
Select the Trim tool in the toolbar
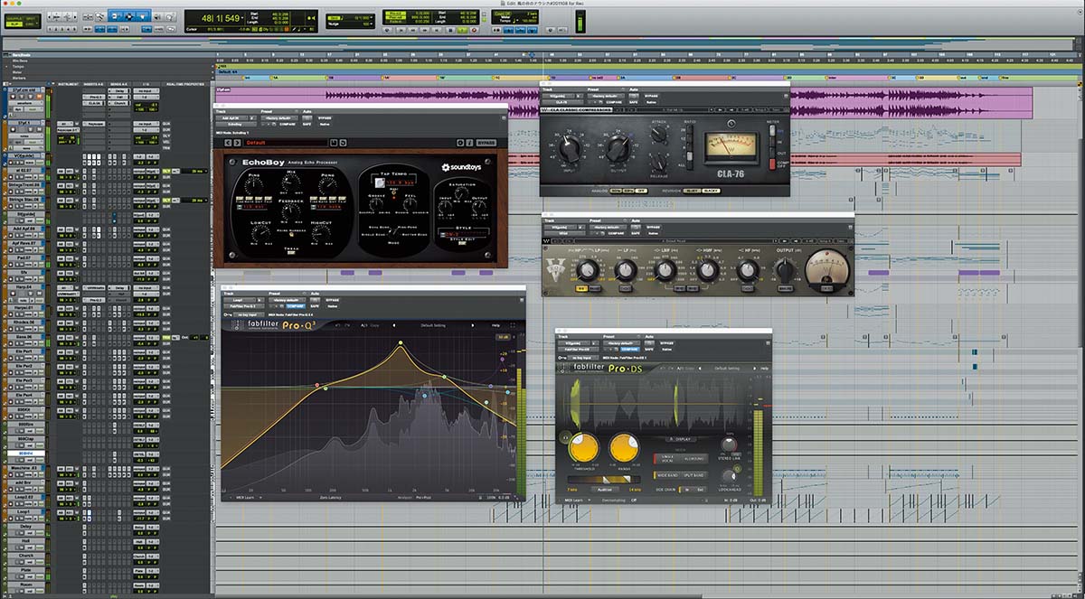115,16
